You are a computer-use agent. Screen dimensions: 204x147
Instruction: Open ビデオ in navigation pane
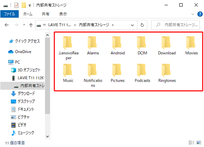(19, 125)
